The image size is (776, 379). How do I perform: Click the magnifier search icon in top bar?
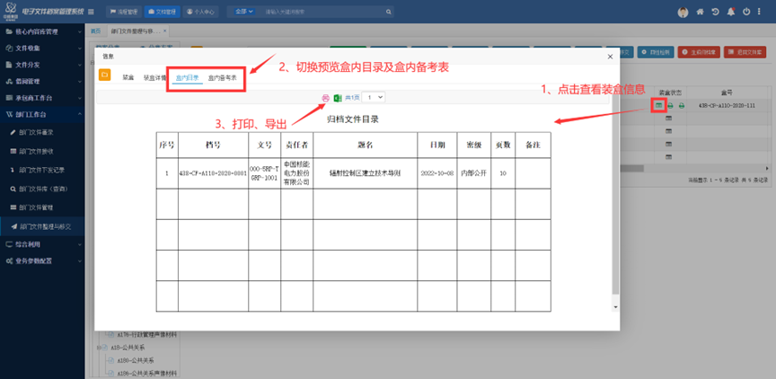pos(389,12)
